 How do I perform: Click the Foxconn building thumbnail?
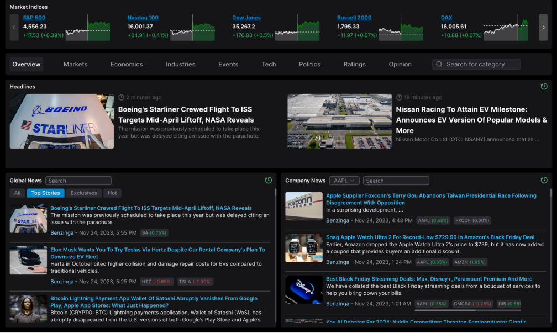(304, 207)
